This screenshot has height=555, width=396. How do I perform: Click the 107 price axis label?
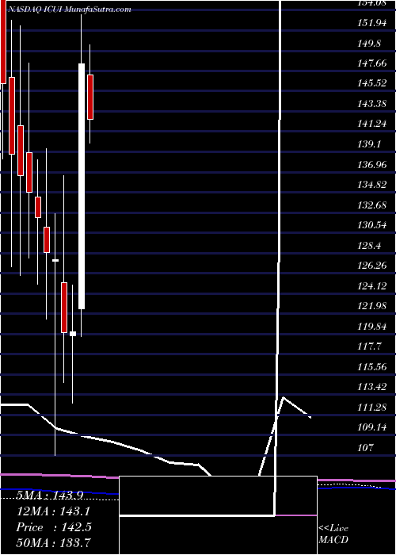(365, 447)
